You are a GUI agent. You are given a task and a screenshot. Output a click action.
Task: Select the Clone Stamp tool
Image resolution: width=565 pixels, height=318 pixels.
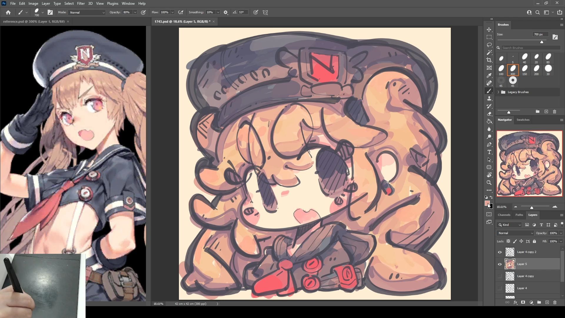[x=489, y=98]
